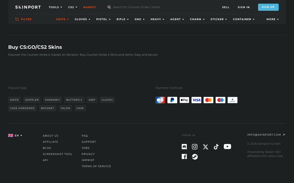Select the BUTTERFLY popular tag
294x183 pixels.
tap(74, 100)
